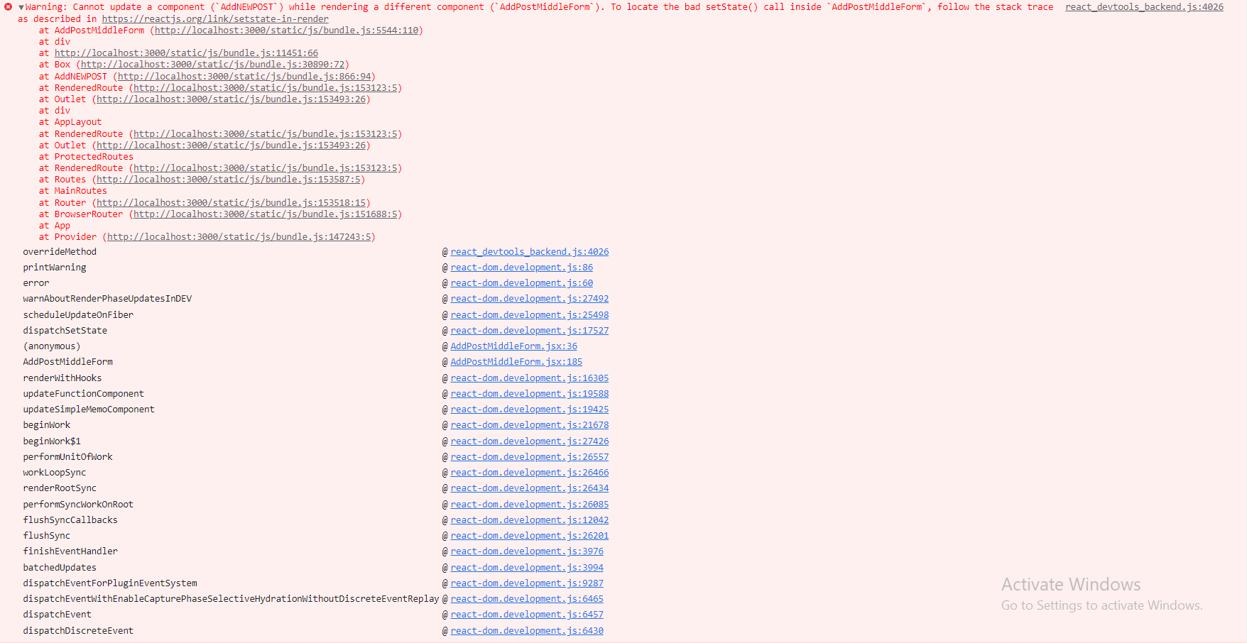This screenshot has height=643, width=1247.
Task: Open the BrowserRouter bundle.js:151688:5 link
Action: (x=266, y=214)
